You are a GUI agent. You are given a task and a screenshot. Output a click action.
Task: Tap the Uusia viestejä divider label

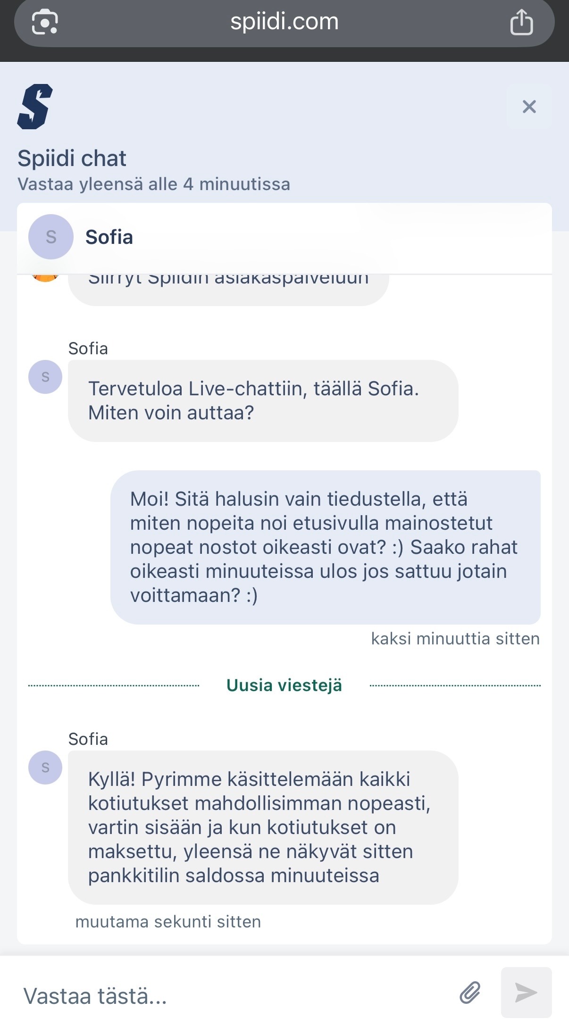(x=284, y=685)
